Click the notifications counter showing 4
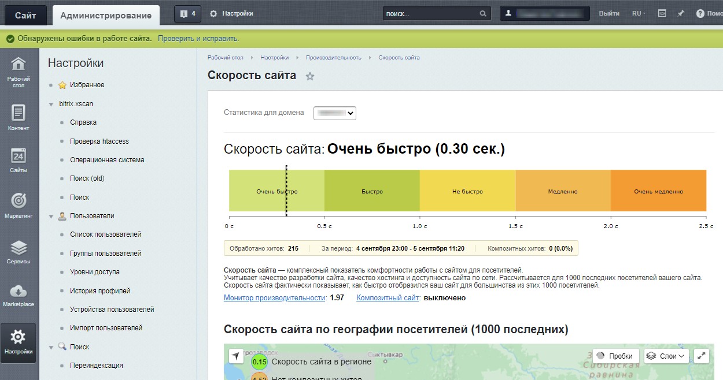Viewport: 723px width, 380px height. point(187,13)
